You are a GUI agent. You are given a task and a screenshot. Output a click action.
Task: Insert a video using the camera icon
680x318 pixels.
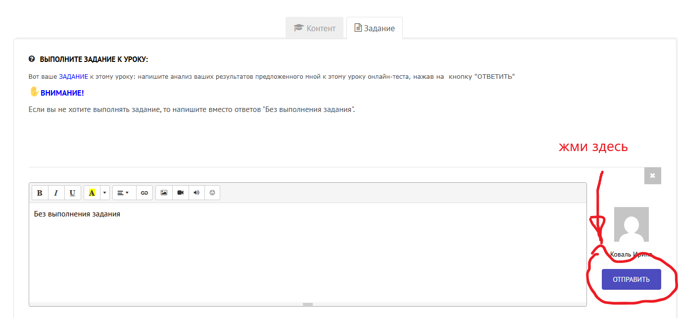click(180, 193)
